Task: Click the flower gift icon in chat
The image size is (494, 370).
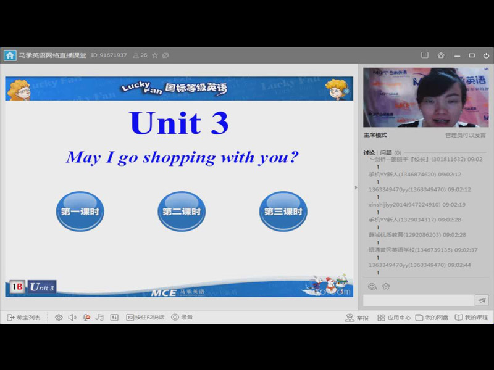Action: pyautogui.click(x=386, y=286)
